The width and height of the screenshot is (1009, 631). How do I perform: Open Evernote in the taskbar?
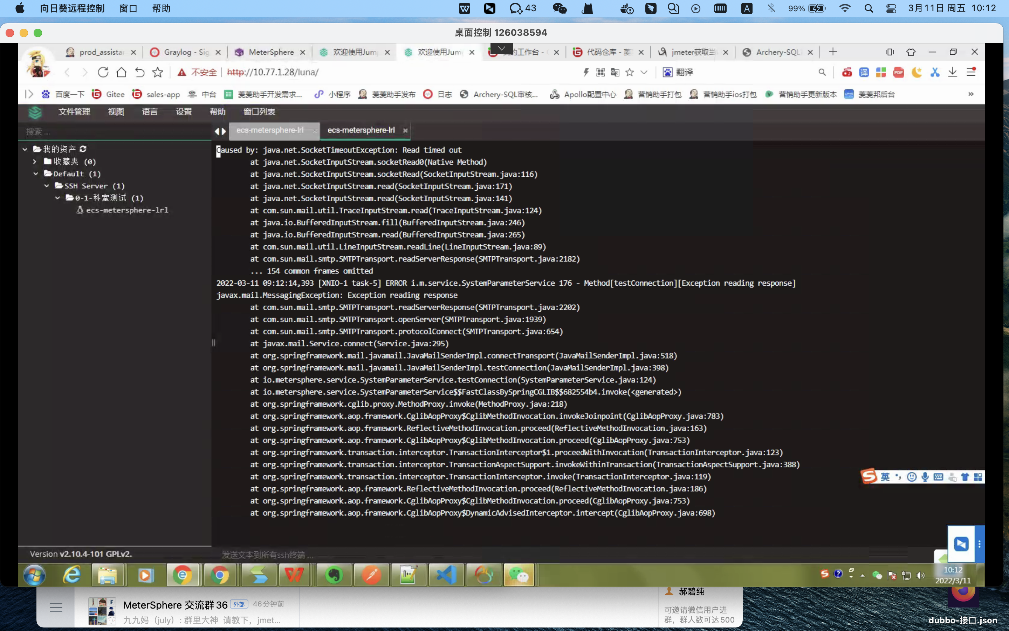(x=334, y=576)
